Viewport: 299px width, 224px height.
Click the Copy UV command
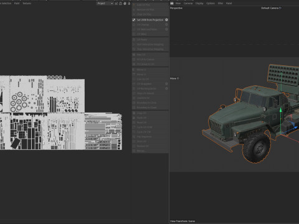click(150, 113)
